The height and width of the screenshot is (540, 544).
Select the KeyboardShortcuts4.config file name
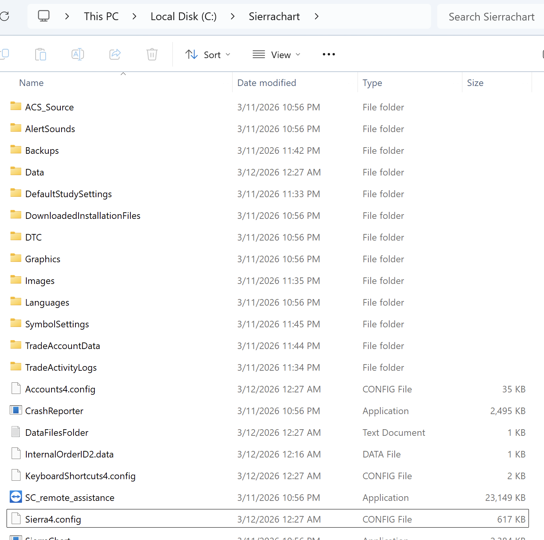pos(80,476)
